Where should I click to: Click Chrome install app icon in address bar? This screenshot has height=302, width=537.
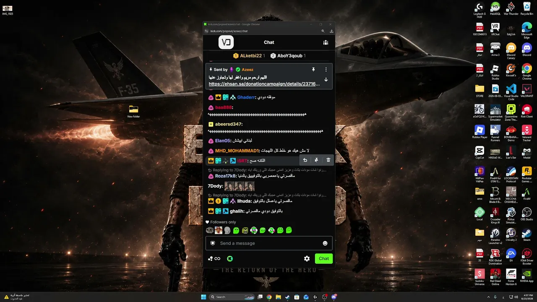tap(331, 31)
